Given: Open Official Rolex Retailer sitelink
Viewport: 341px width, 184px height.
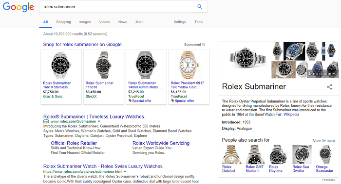Looking at the screenshot, I should point(74,143).
